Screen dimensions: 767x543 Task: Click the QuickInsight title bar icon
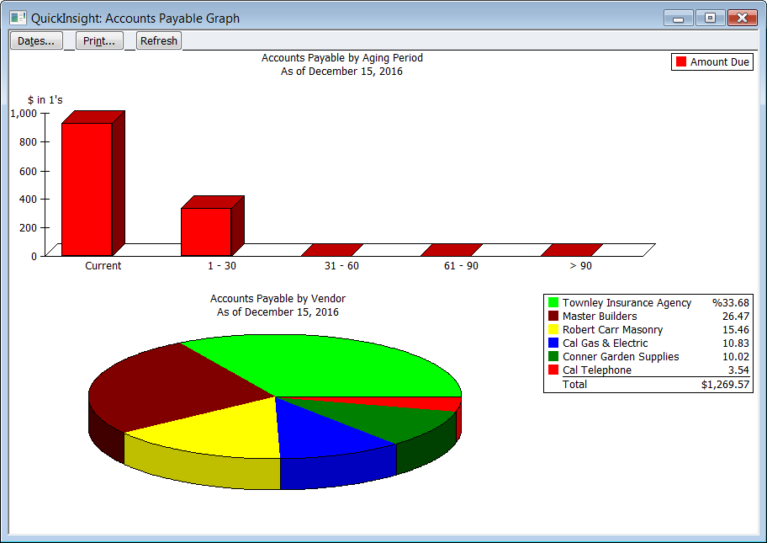coord(18,18)
